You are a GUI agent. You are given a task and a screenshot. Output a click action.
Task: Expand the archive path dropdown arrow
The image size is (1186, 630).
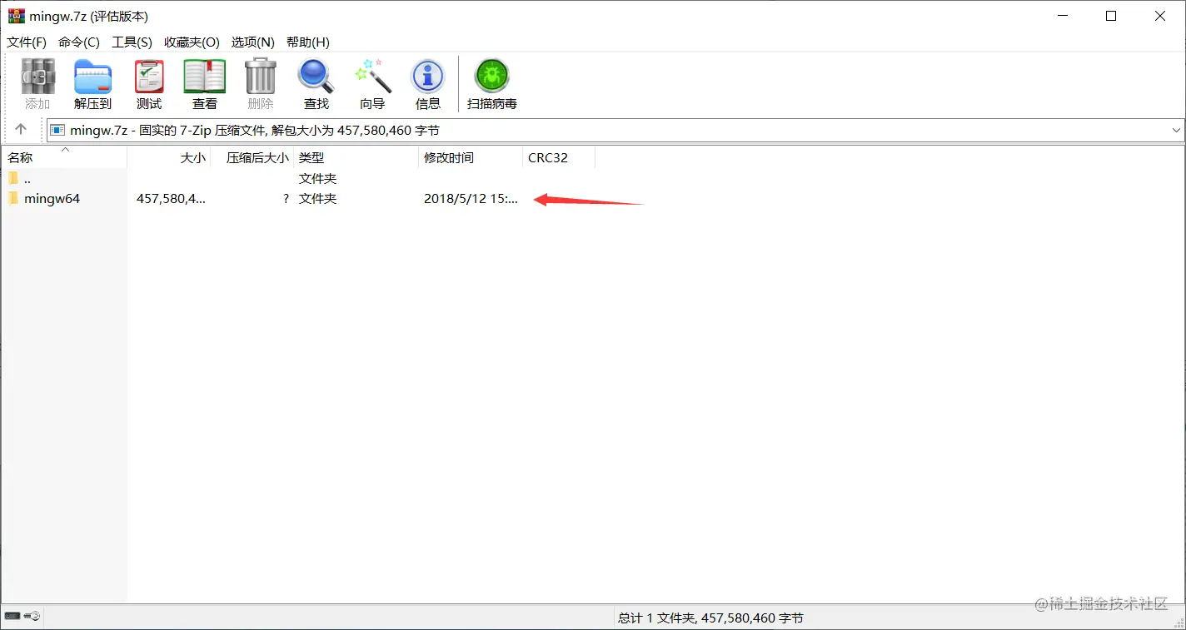(1176, 131)
